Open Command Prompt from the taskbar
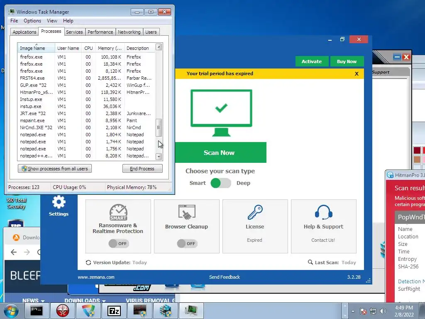 pyautogui.click(x=37, y=311)
